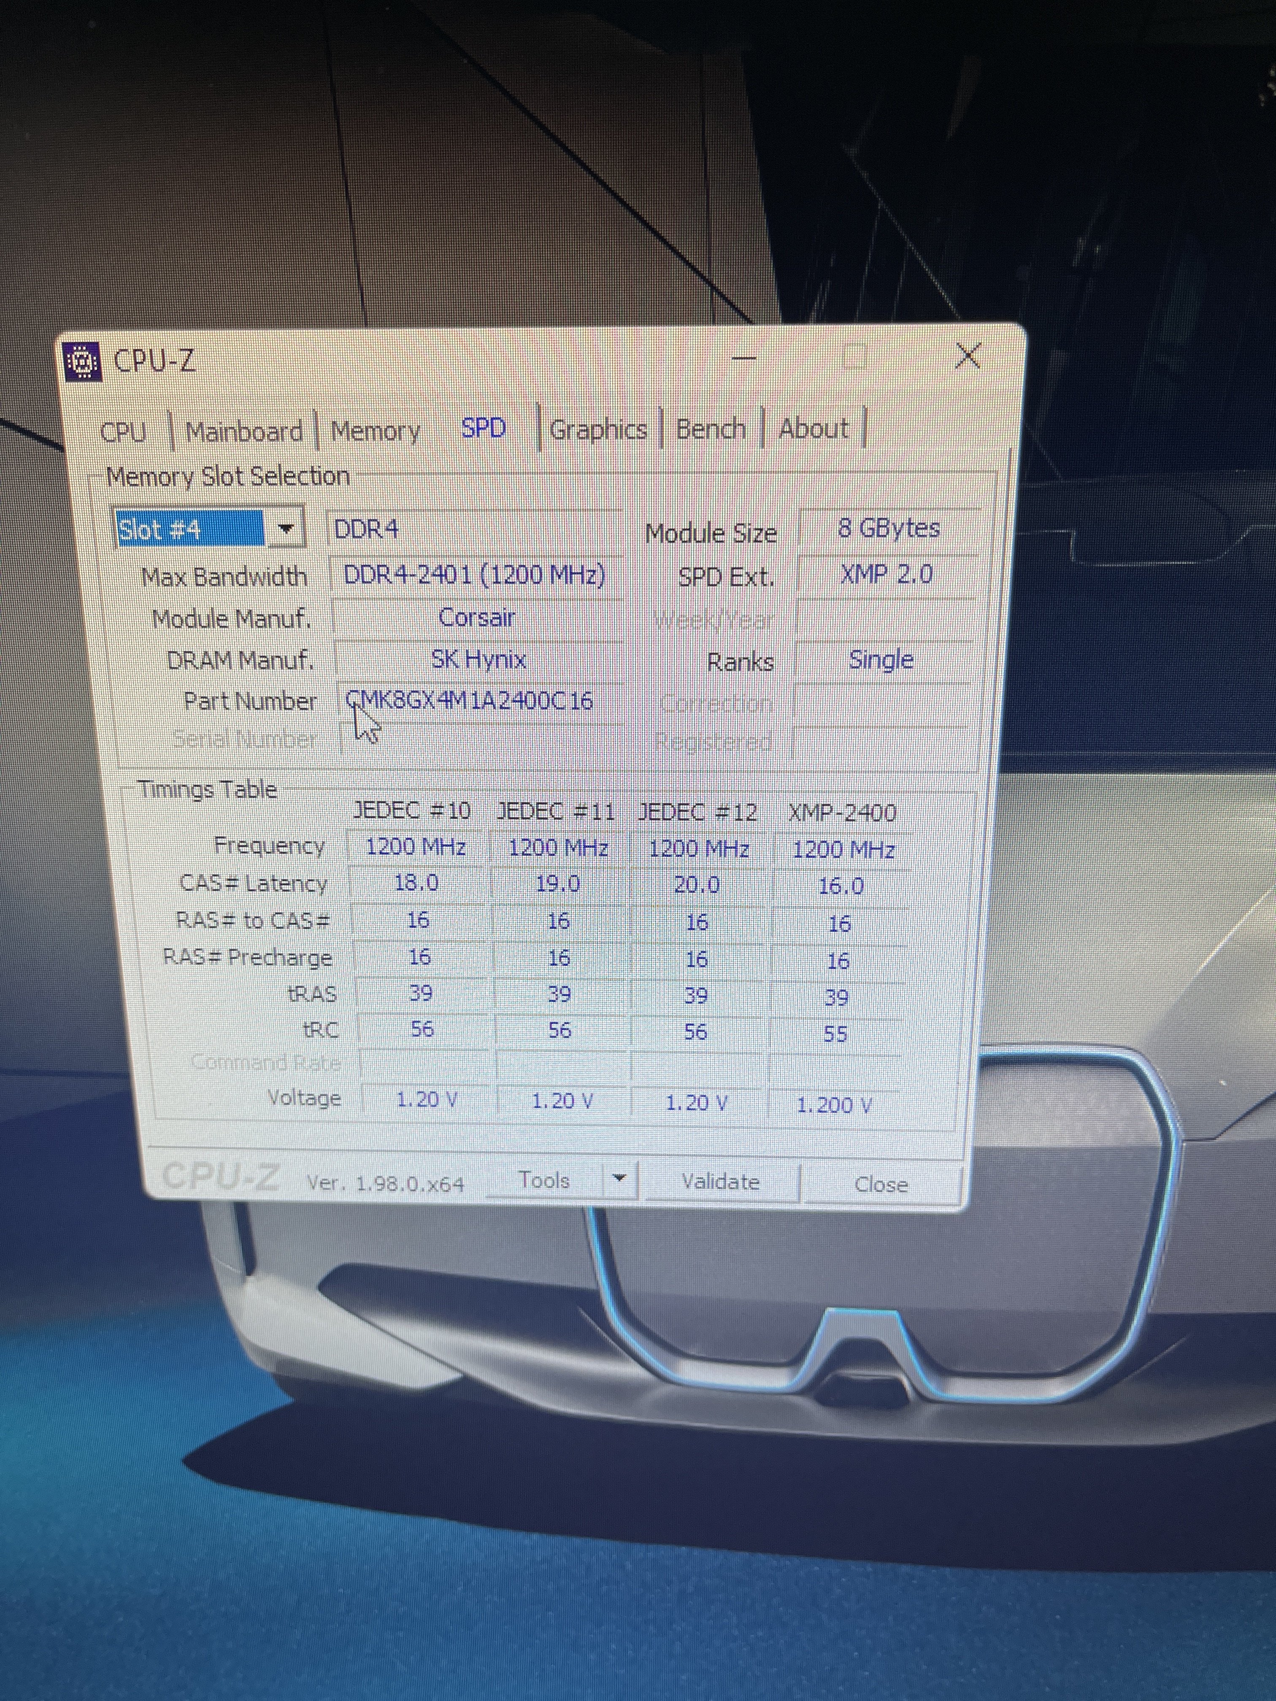Show the About tab

click(x=813, y=427)
